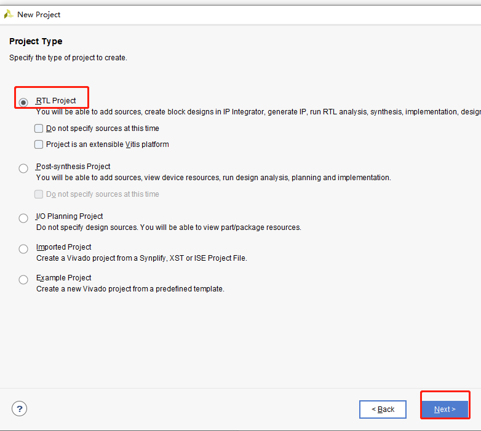The height and width of the screenshot is (431, 481).
Task: Select Imported Project radio button
Action: 23,248
